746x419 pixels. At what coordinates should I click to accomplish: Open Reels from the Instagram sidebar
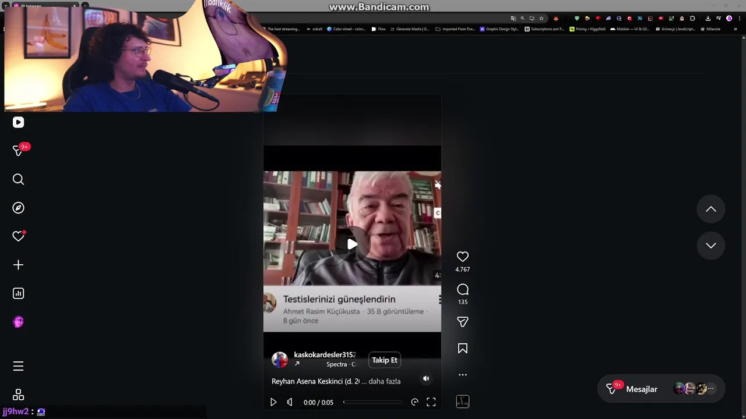pyautogui.click(x=18, y=122)
